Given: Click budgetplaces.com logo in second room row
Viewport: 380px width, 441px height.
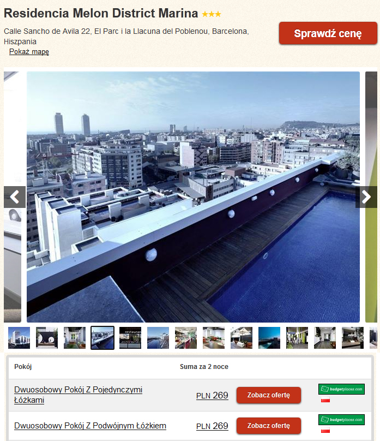Looking at the screenshot, I should point(341,420).
